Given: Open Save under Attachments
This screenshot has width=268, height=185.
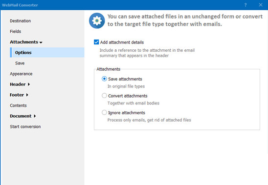Looking at the screenshot, I should coord(20,63).
